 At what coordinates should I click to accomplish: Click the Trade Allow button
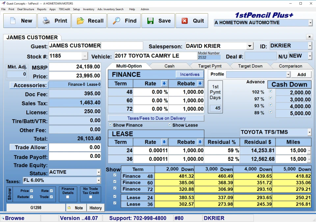29,147
